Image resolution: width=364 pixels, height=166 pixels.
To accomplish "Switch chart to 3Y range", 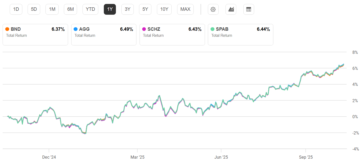I will click(x=127, y=9).
